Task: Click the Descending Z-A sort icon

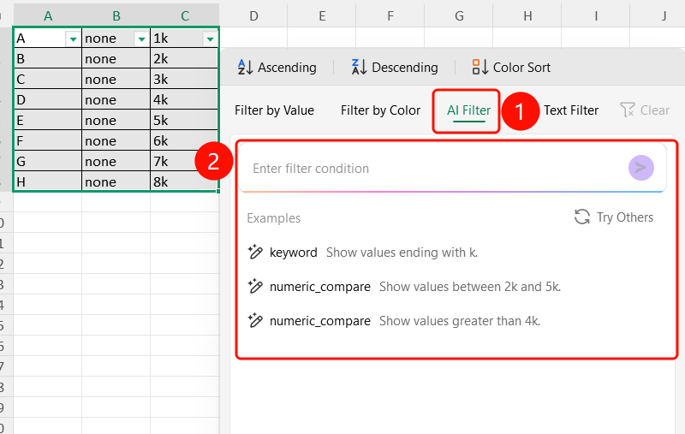Action: click(359, 68)
